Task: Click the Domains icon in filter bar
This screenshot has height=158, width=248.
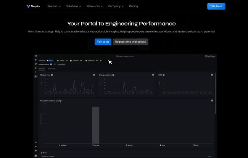Action: point(86,61)
